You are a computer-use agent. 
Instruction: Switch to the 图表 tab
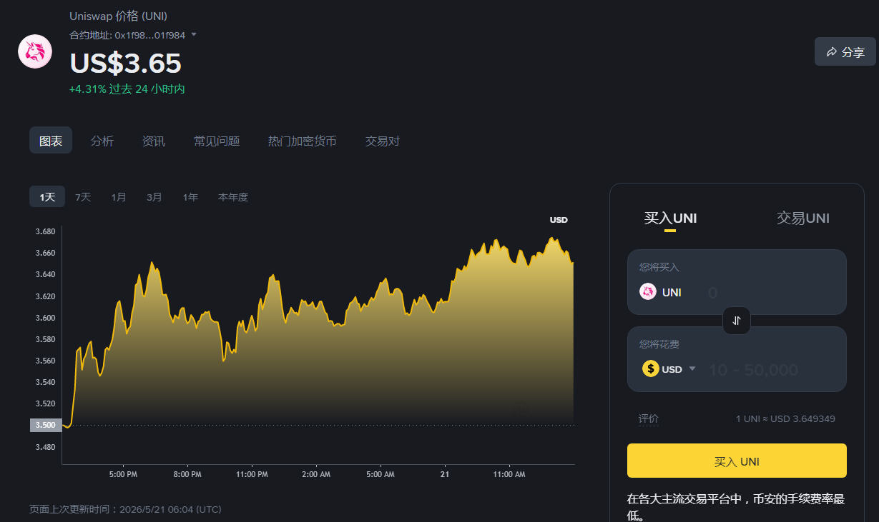(51, 141)
